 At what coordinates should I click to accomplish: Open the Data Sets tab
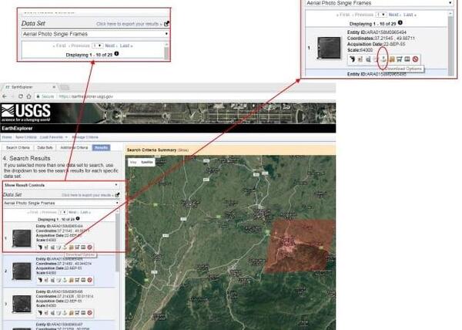(45, 147)
